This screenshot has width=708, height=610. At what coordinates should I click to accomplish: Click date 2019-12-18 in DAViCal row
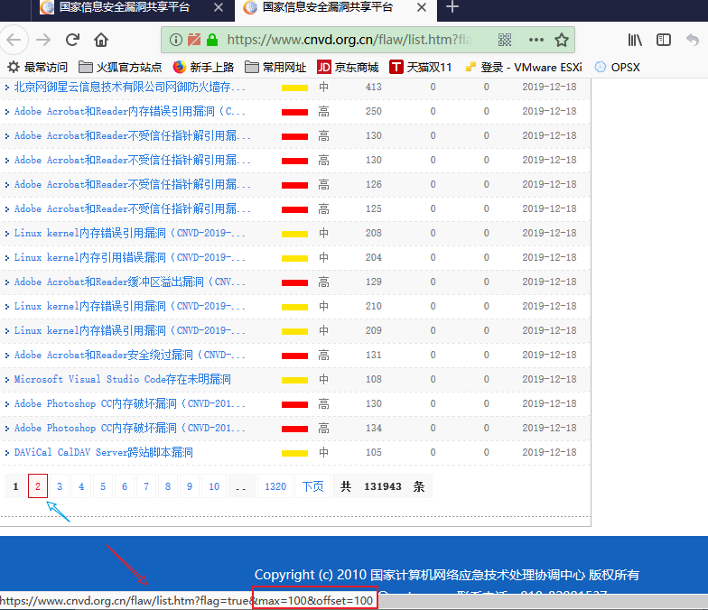click(549, 453)
